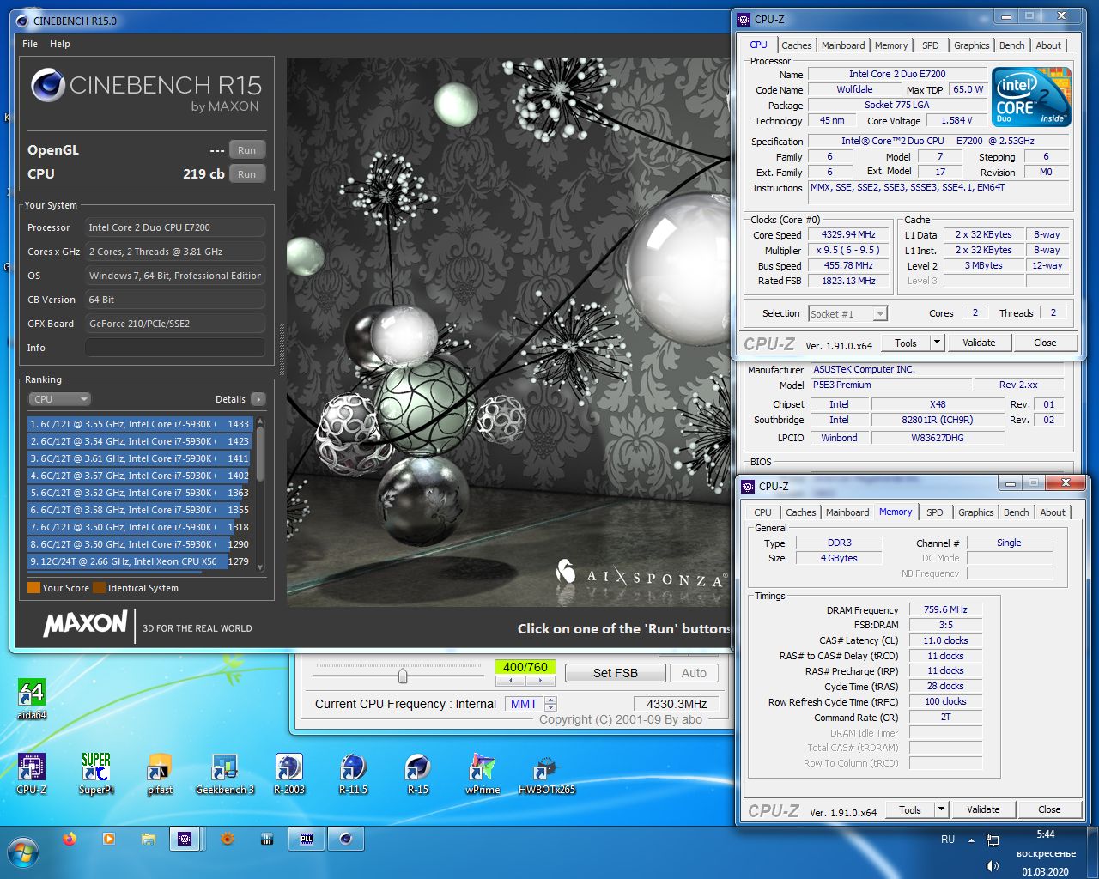The width and height of the screenshot is (1099, 879).
Task: Click the Info input field in Cinebench
Action: point(175,348)
